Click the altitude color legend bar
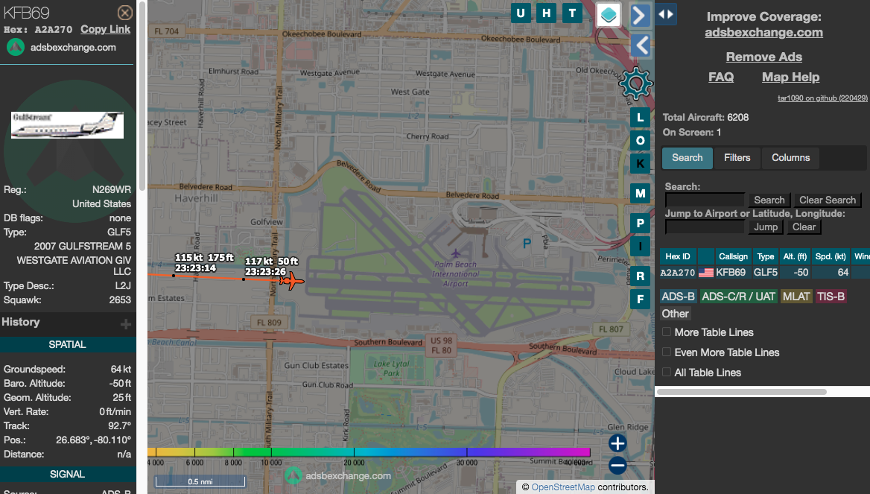 [x=369, y=452]
